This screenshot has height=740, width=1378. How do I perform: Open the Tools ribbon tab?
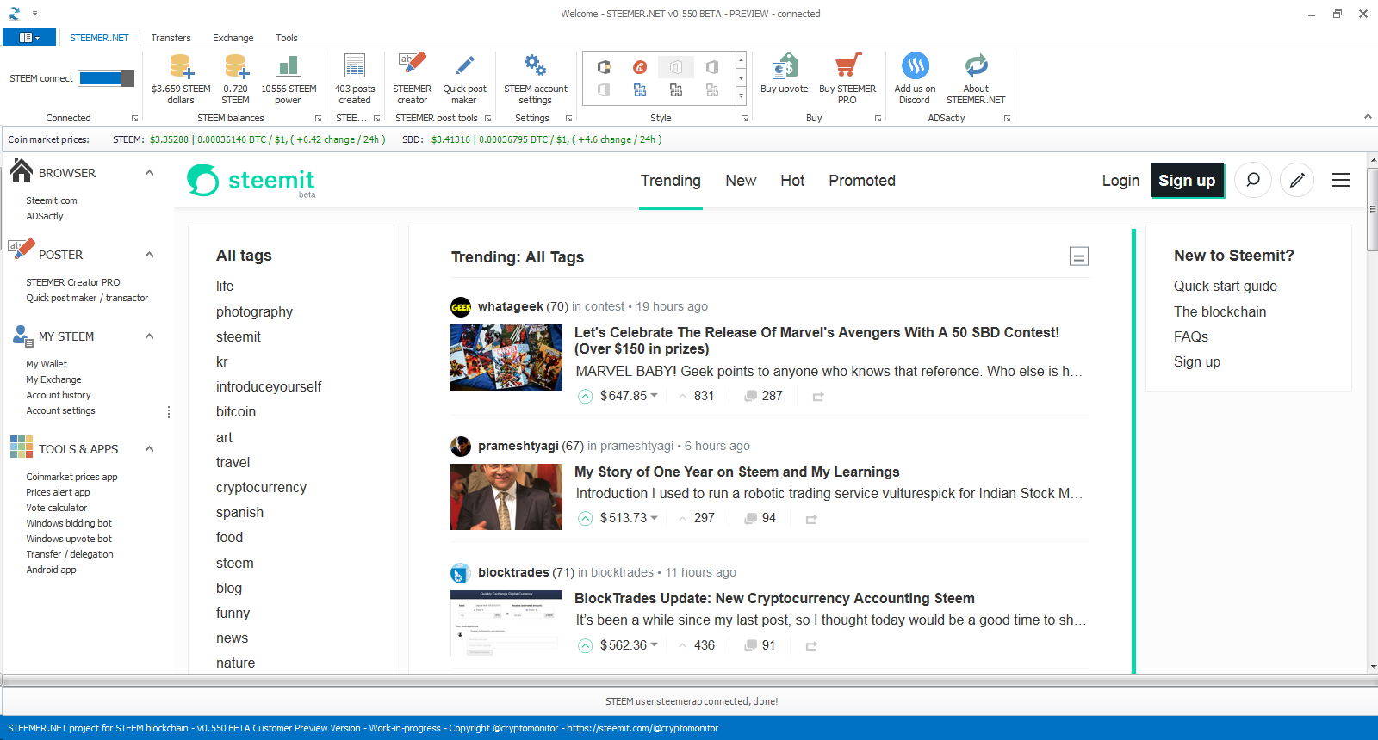click(x=287, y=38)
